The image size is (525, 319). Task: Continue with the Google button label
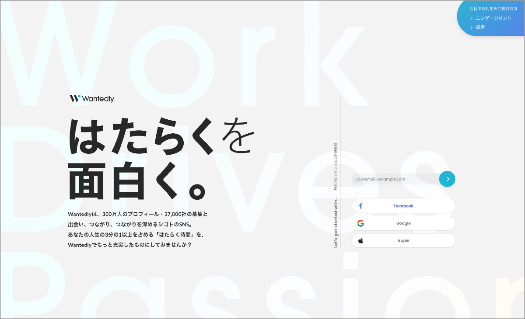(x=403, y=223)
